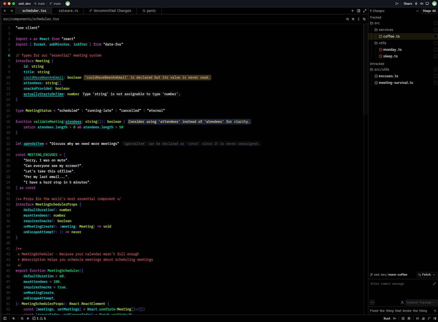Open a new tab with the plus icon
438x322 pixels.
[x=353, y=11]
